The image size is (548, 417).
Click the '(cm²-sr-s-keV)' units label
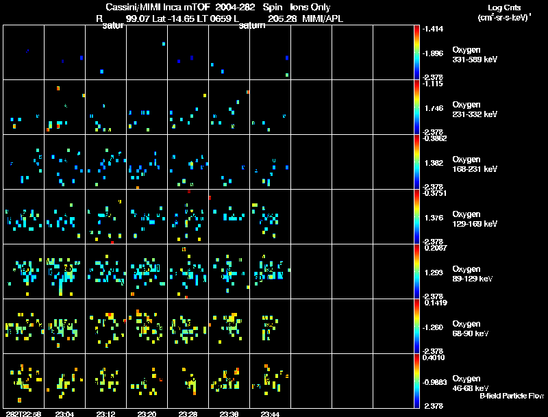[504, 18]
